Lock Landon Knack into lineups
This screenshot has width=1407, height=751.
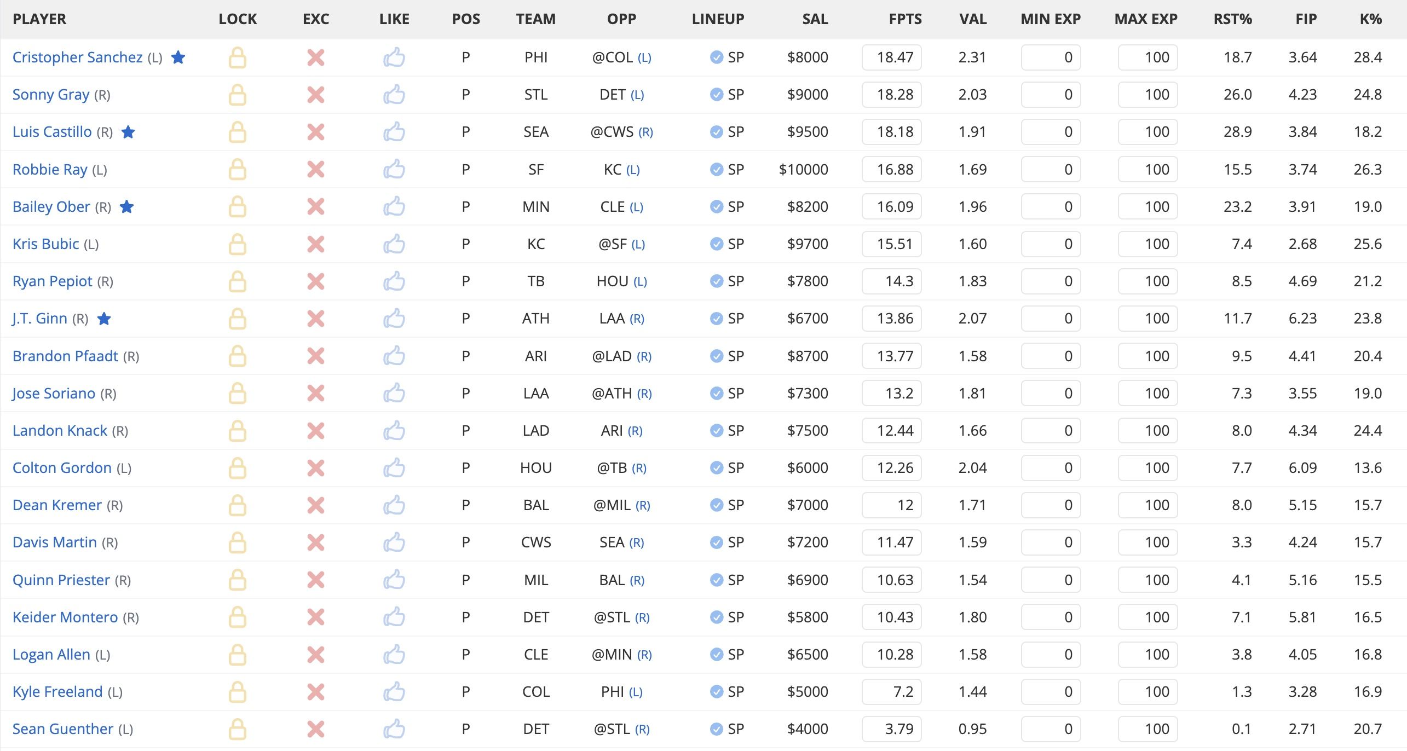(x=237, y=431)
